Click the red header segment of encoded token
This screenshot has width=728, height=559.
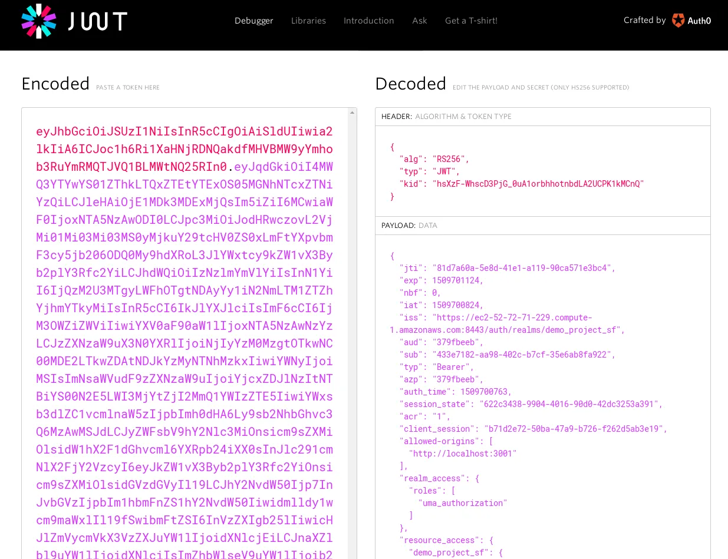click(x=185, y=148)
